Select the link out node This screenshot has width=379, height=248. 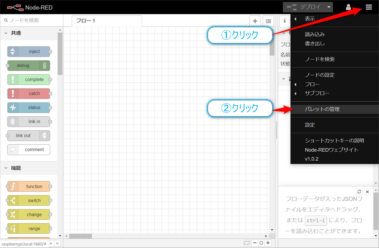(x=29, y=136)
